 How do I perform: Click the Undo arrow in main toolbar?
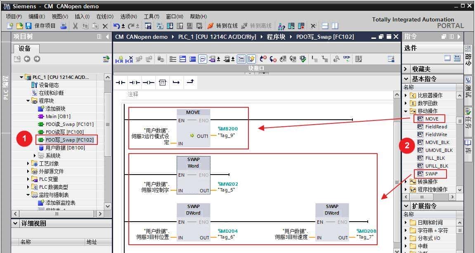click(x=117, y=26)
